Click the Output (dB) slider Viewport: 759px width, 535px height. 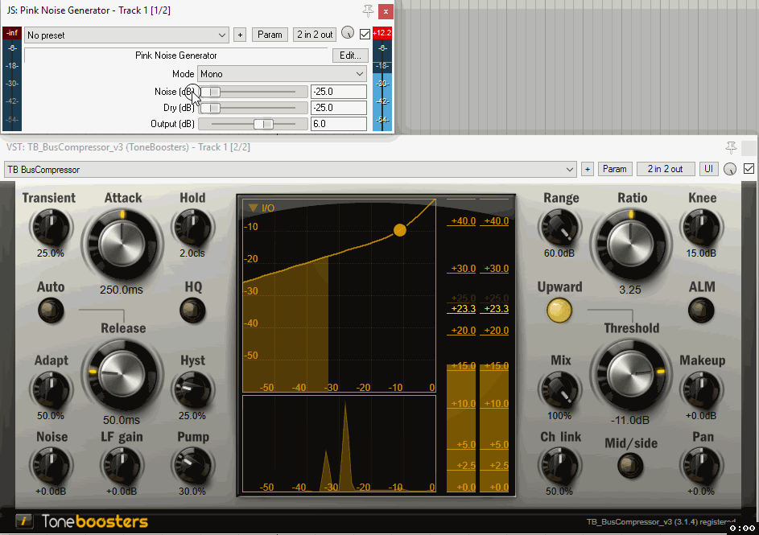tap(253, 124)
